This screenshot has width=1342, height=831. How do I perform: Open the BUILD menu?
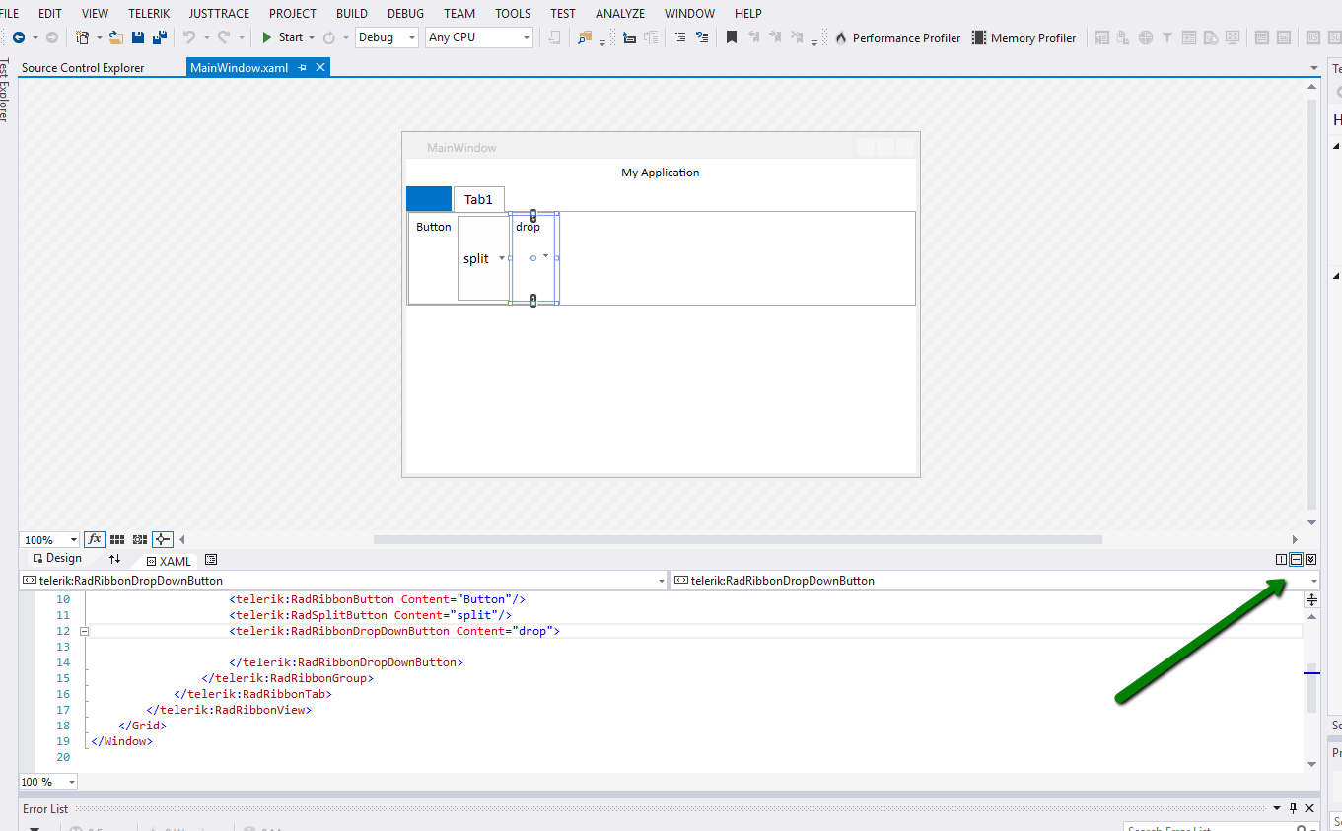(351, 13)
